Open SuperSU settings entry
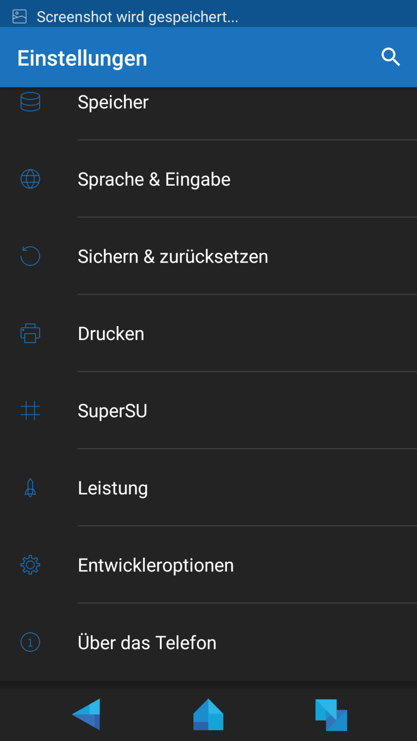This screenshot has height=741, width=417. [x=113, y=411]
